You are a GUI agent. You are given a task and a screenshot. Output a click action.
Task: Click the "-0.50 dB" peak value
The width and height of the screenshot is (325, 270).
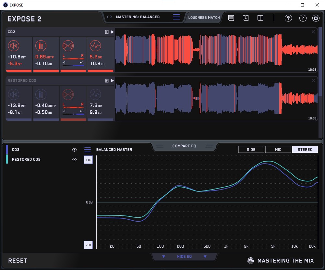[43, 112]
